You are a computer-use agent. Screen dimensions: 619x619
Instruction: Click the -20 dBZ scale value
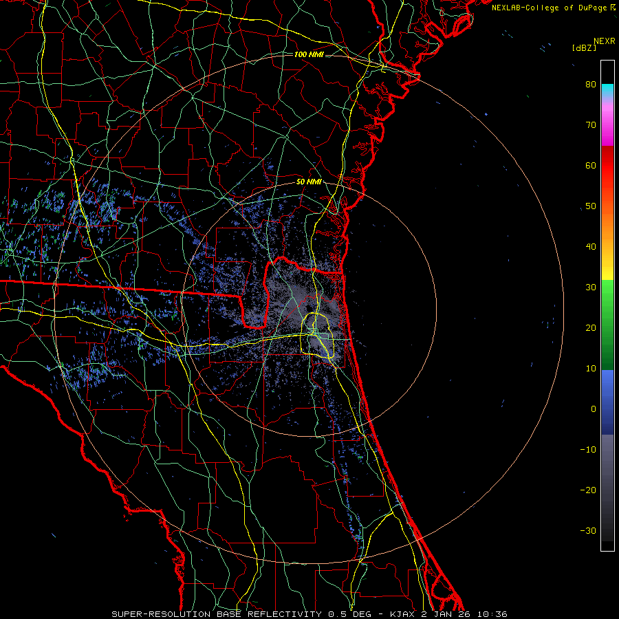coord(588,490)
